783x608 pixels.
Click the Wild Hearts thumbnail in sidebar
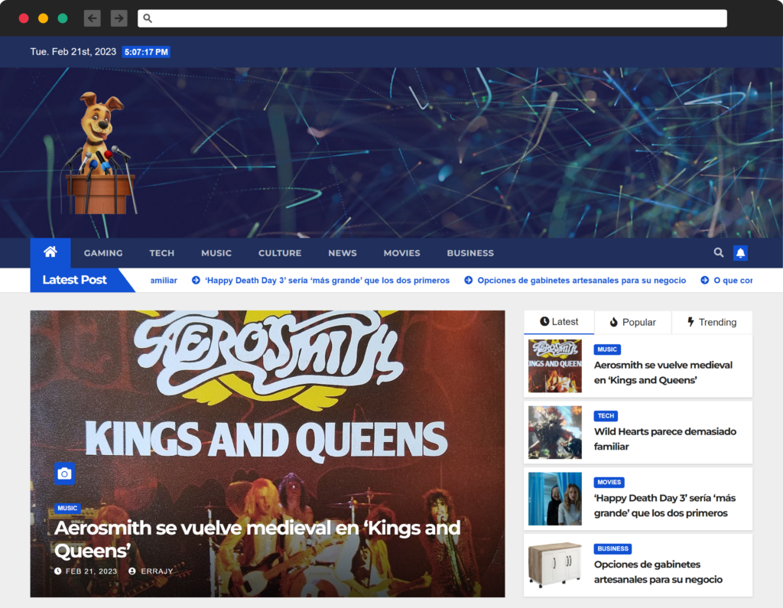[x=555, y=433]
